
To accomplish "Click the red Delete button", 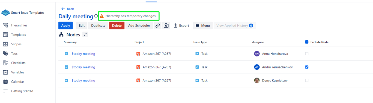I will point(117,26).
